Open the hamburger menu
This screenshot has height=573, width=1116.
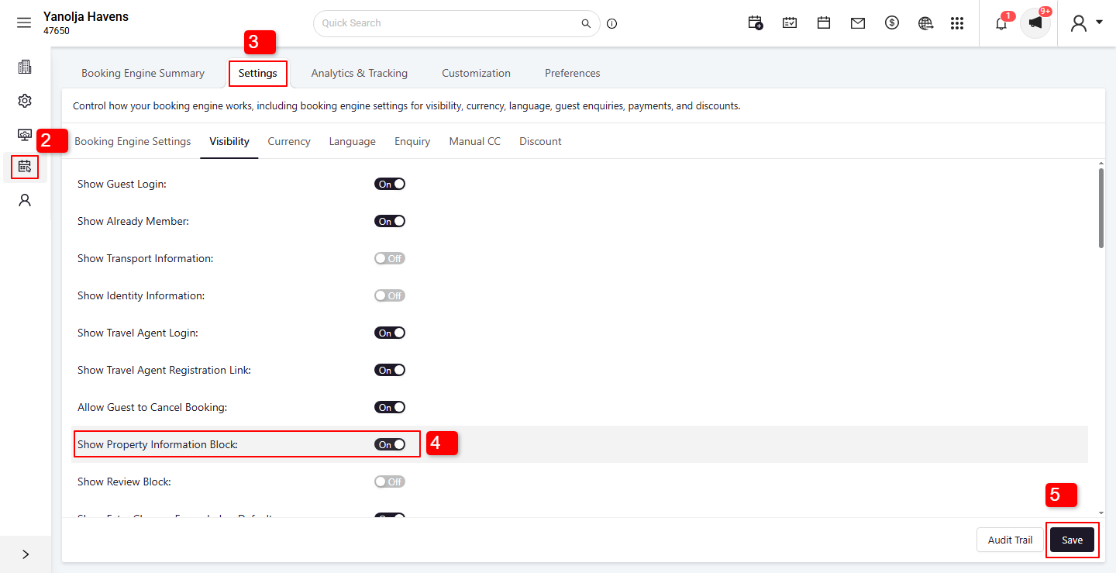pos(24,22)
